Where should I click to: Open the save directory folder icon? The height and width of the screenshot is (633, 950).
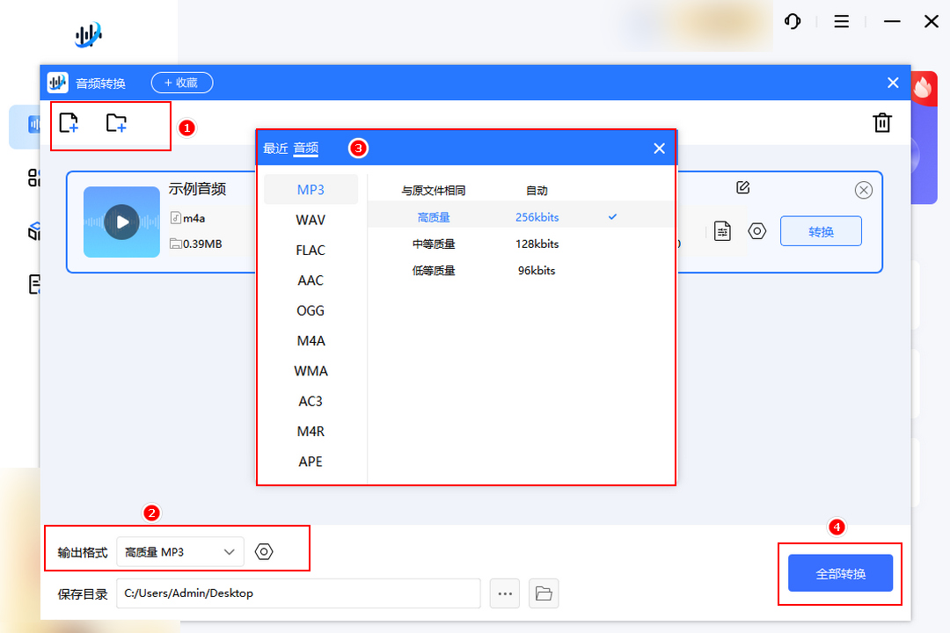tap(544, 593)
